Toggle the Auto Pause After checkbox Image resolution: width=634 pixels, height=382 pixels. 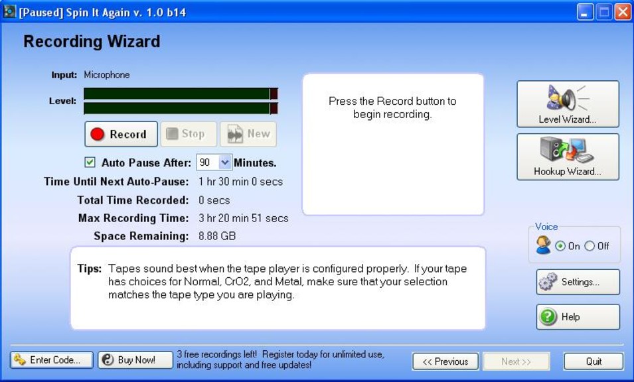[90, 162]
